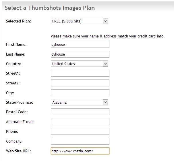The image size is (174, 161).
Task: Click the 'Select a Thumbshots Images Plan' heading
Action: (x=50, y=8)
